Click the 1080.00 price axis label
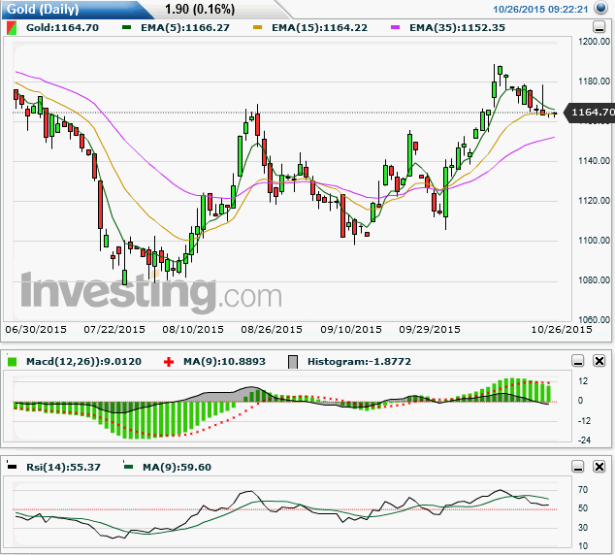The height and width of the screenshot is (555, 615). [x=595, y=280]
